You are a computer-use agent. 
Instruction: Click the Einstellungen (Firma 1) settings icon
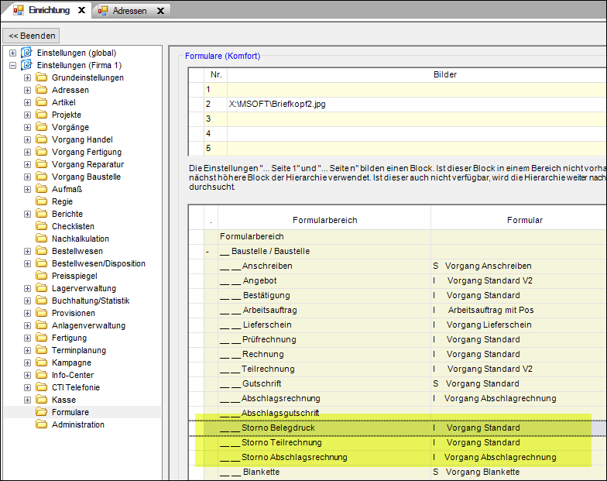point(27,65)
